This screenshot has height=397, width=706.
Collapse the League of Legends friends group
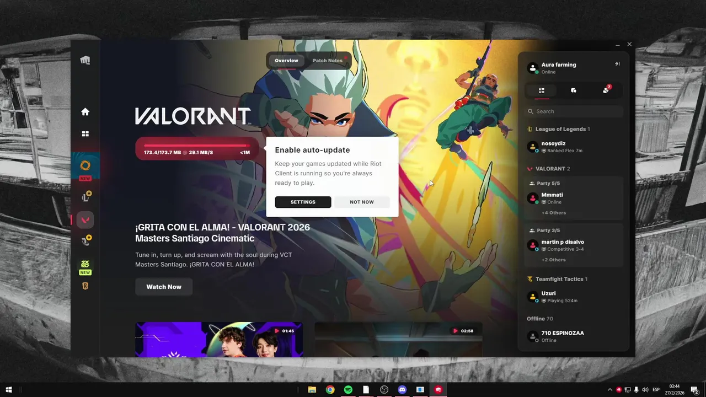[559, 129]
